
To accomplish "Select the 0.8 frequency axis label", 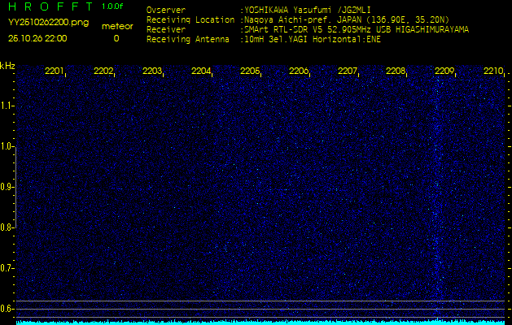I will tap(7, 227).
